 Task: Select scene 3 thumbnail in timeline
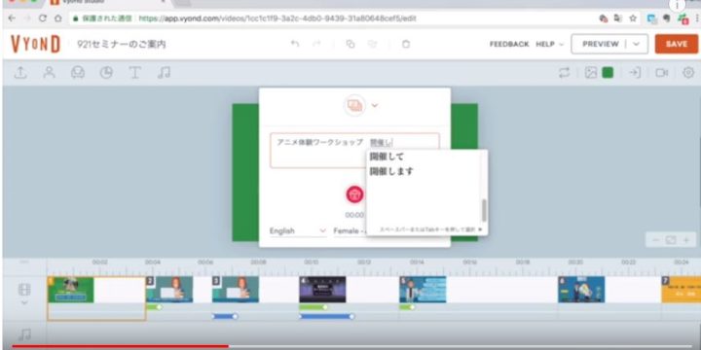tap(236, 290)
